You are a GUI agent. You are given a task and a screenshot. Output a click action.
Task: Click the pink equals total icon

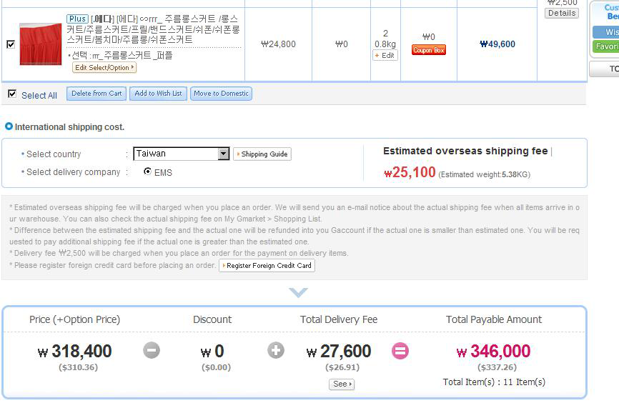tap(400, 351)
